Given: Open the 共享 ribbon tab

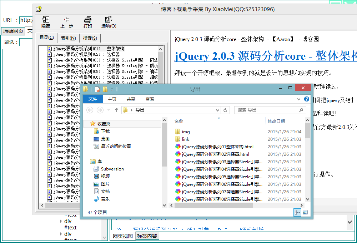Looking at the screenshot, I should click(131, 99).
